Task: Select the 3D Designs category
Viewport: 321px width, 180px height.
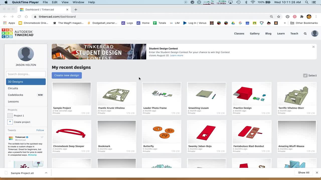Action: click(26, 82)
